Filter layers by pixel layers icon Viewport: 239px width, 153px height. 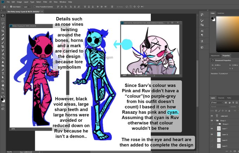pyautogui.click(x=226, y=102)
